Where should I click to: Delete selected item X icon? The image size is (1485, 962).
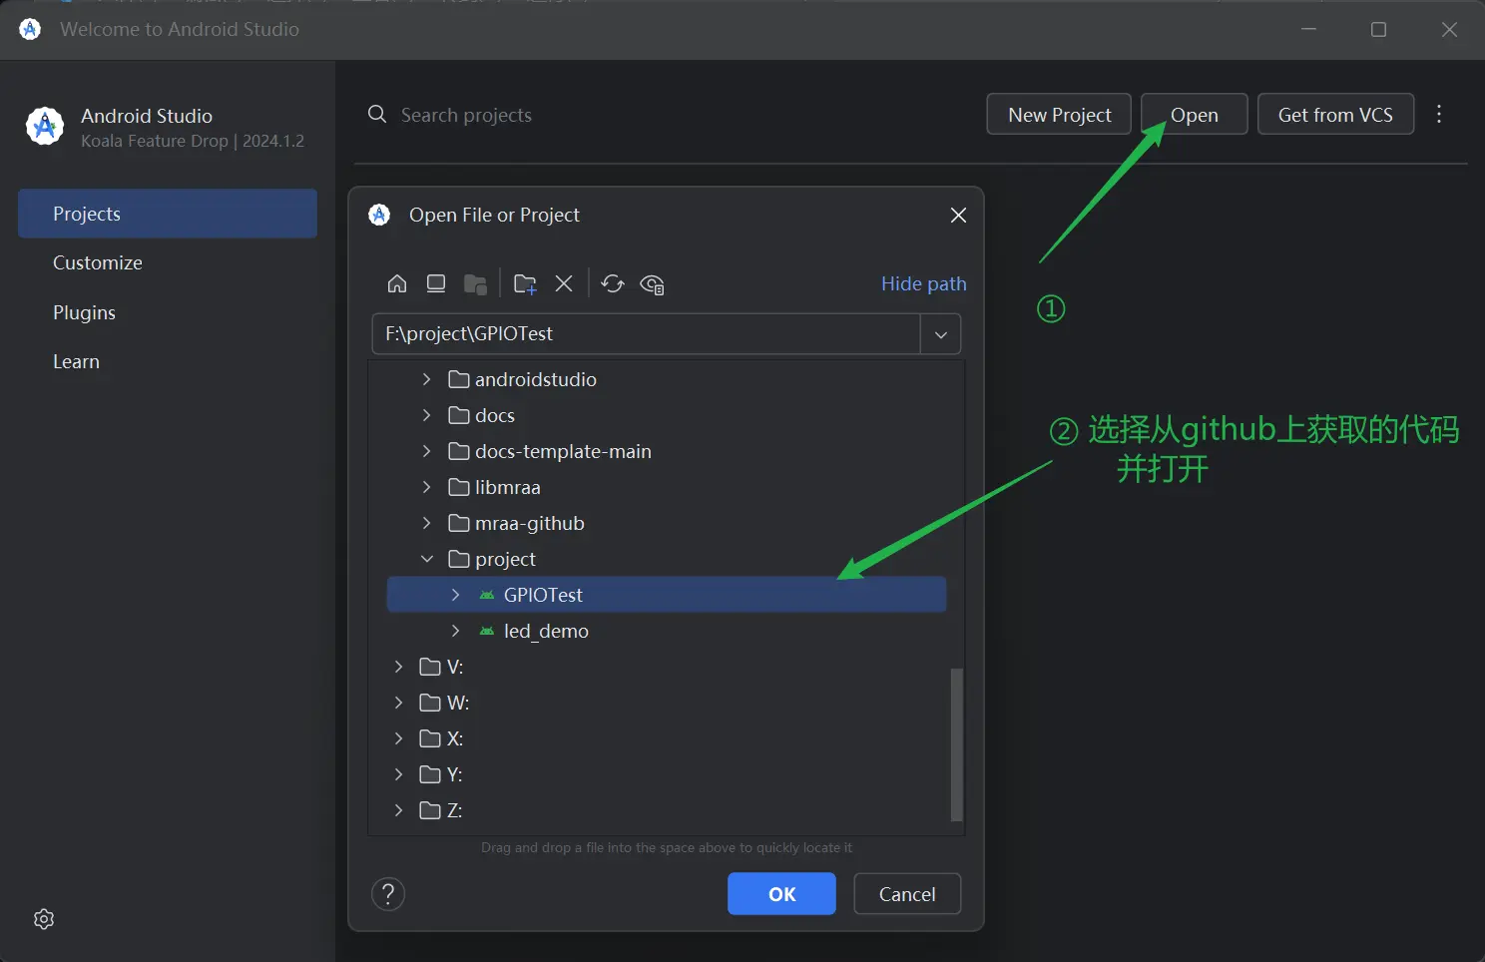coord(564,284)
